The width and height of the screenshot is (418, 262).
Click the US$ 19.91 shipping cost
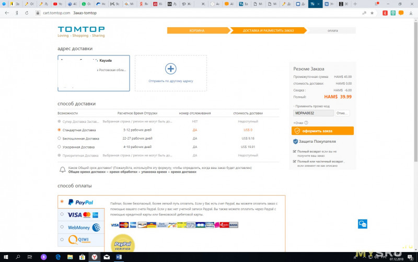point(248,147)
